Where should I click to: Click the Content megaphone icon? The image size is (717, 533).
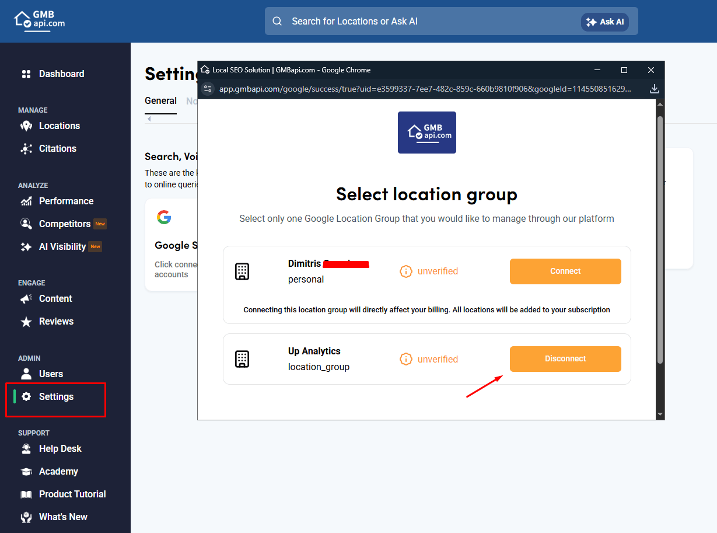(x=26, y=299)
